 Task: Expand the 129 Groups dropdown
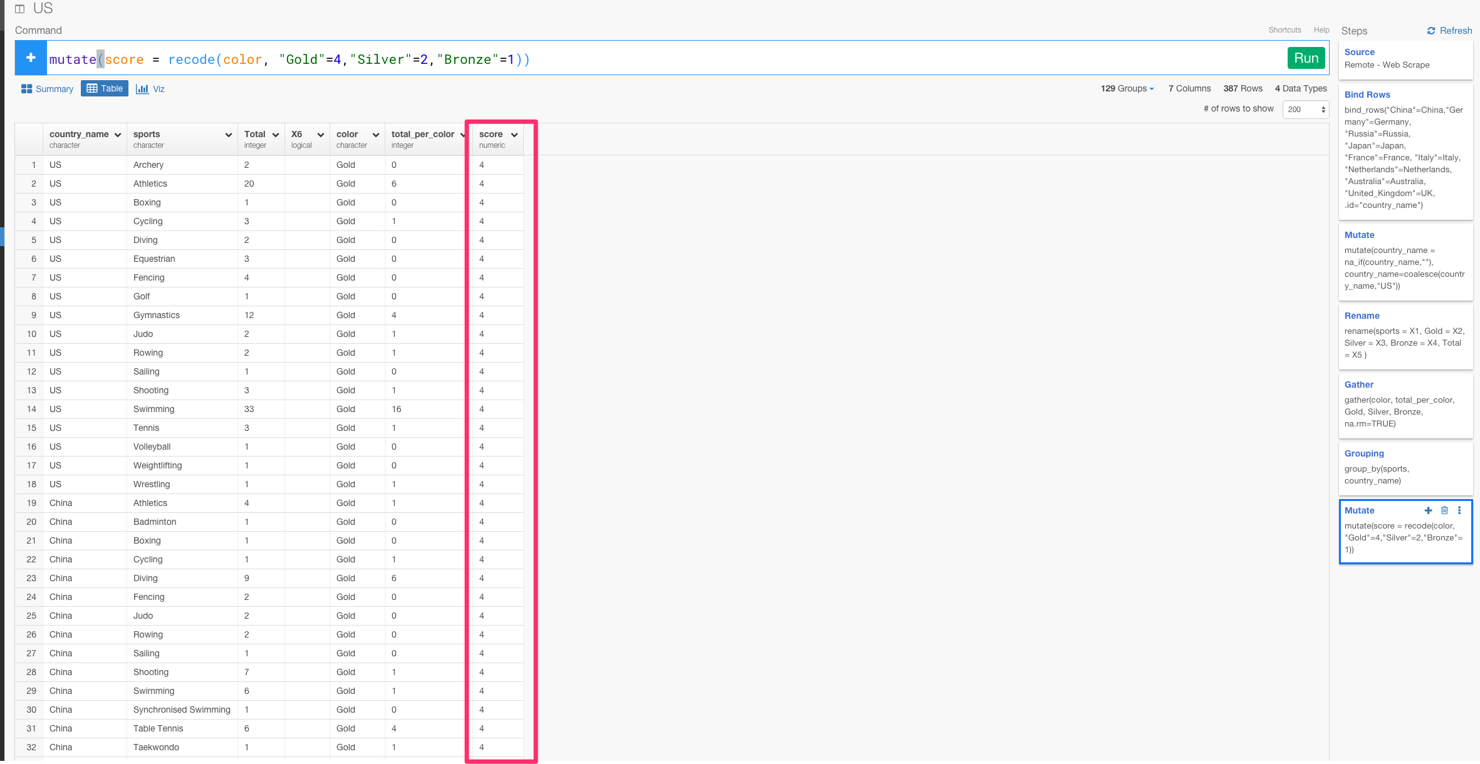[1127, 89]
